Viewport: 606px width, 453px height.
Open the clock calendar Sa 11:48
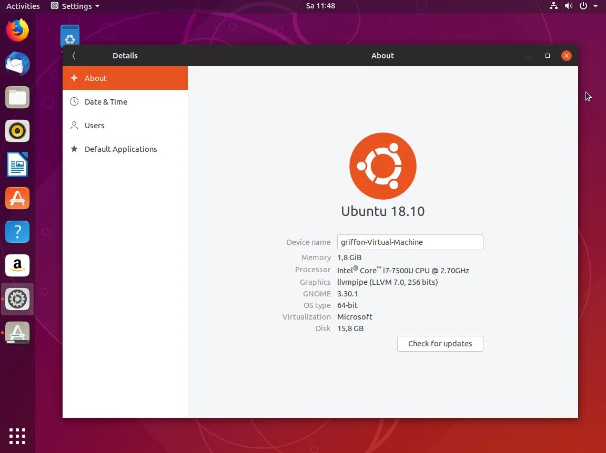click(320, 6)
